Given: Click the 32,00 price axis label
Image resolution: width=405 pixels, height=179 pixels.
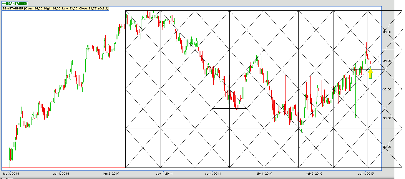Looking at the screenshot, I should [x=387, y=89].
